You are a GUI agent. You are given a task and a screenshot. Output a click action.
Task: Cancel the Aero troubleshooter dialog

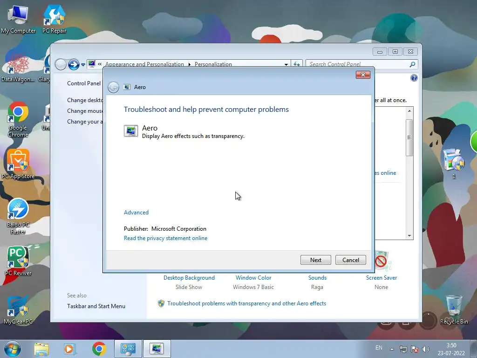(350, 260)
